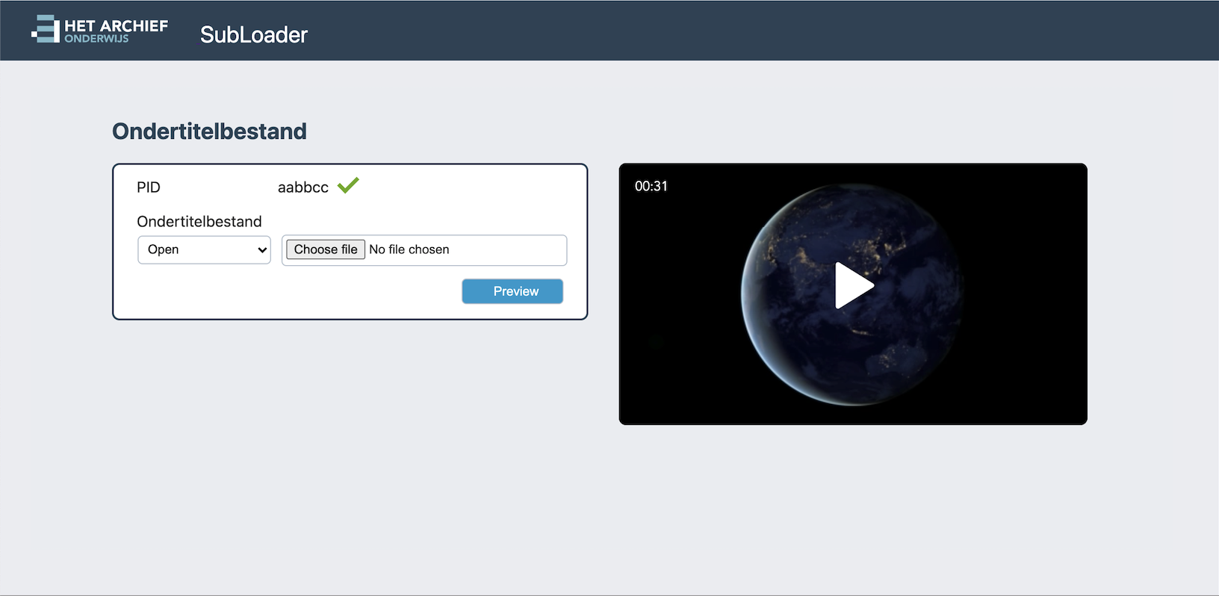The width and height of the screenshot is (1219, 596).
Task: Click the aabbcc PID value
Action: [x=303, y=187]
